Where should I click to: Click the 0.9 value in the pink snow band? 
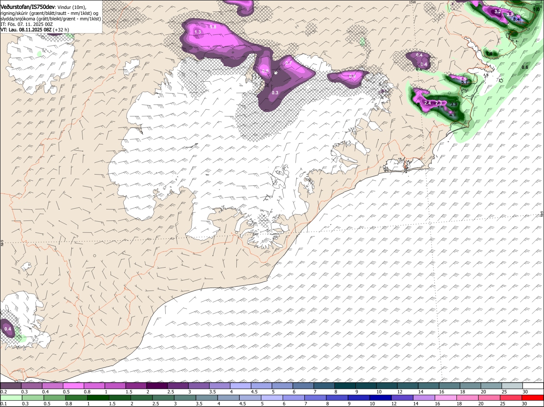tap(352, 76)
